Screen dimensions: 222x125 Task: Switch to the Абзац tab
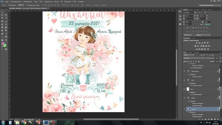click(x=191, y=10)
